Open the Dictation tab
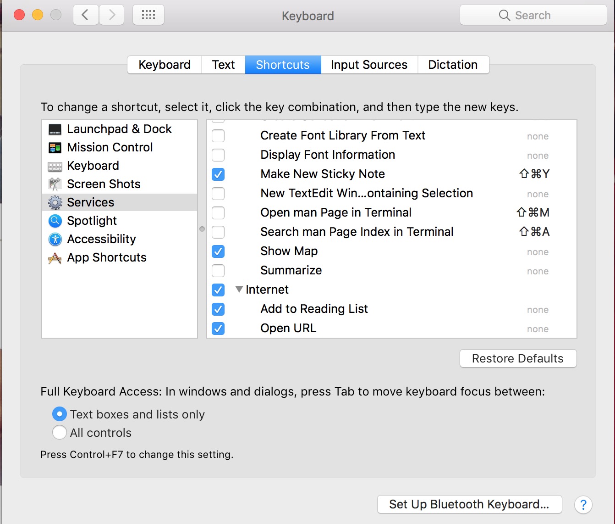This screenshot has width=615, height=524. tap(453, 65)
